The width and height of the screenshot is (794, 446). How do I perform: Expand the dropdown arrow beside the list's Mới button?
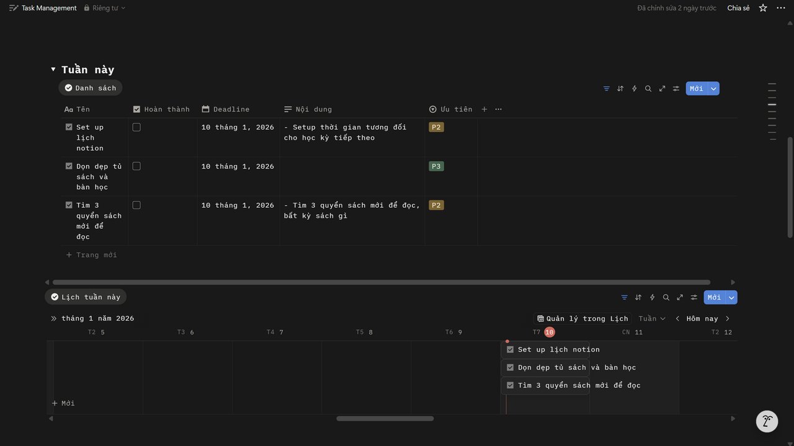click(x=714, y=89)
